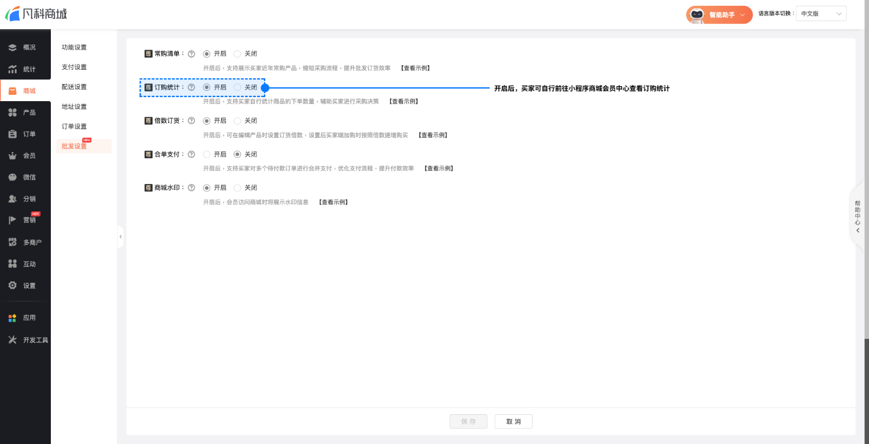Image resolution: width=869 pixels, height=444 pixels.
Task: View 查看示例 for 倍数订货
Action: pyautogui.click(x=433, y=135)
